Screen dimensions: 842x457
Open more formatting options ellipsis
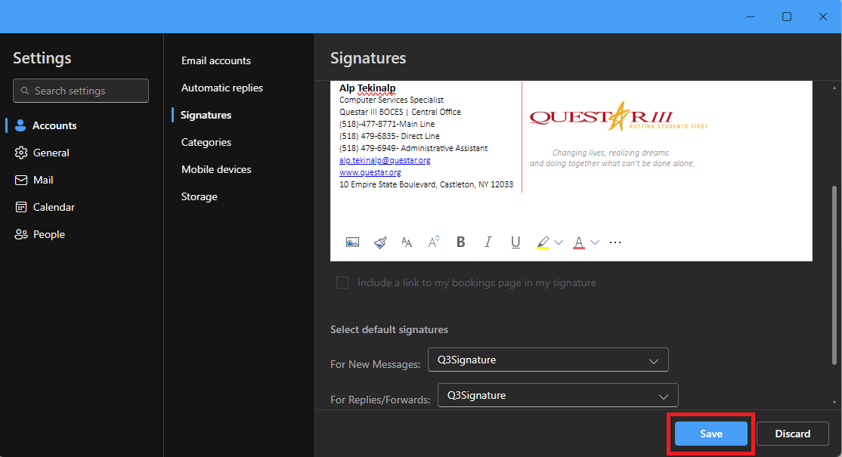pos(615,242)
